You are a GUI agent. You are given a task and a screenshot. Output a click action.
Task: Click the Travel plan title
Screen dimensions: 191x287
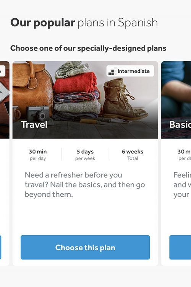tap(34, 124)
